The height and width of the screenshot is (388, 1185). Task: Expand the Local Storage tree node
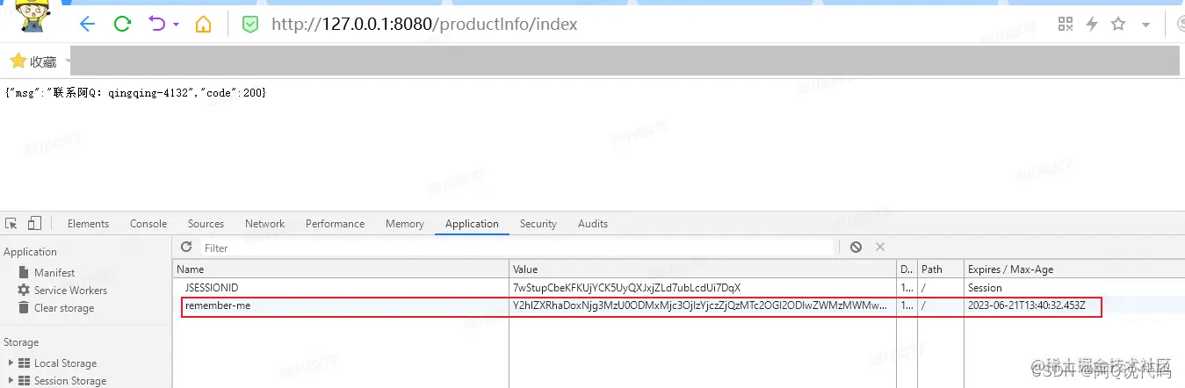click(x=11, y=363)
